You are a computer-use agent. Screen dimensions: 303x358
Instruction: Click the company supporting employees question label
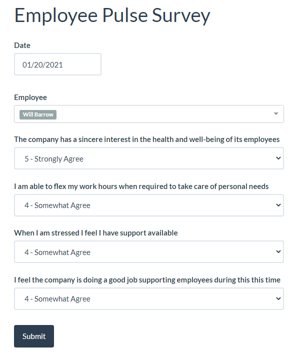pyautogui.click(x=147, y=280)
